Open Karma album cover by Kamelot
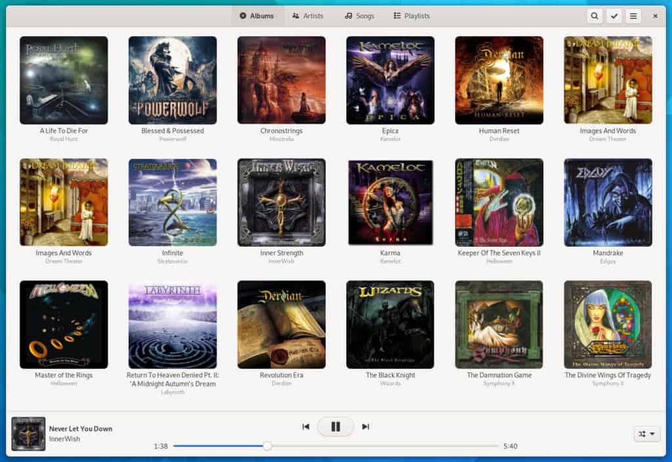672x462 pixels. [x=390, y=202]
